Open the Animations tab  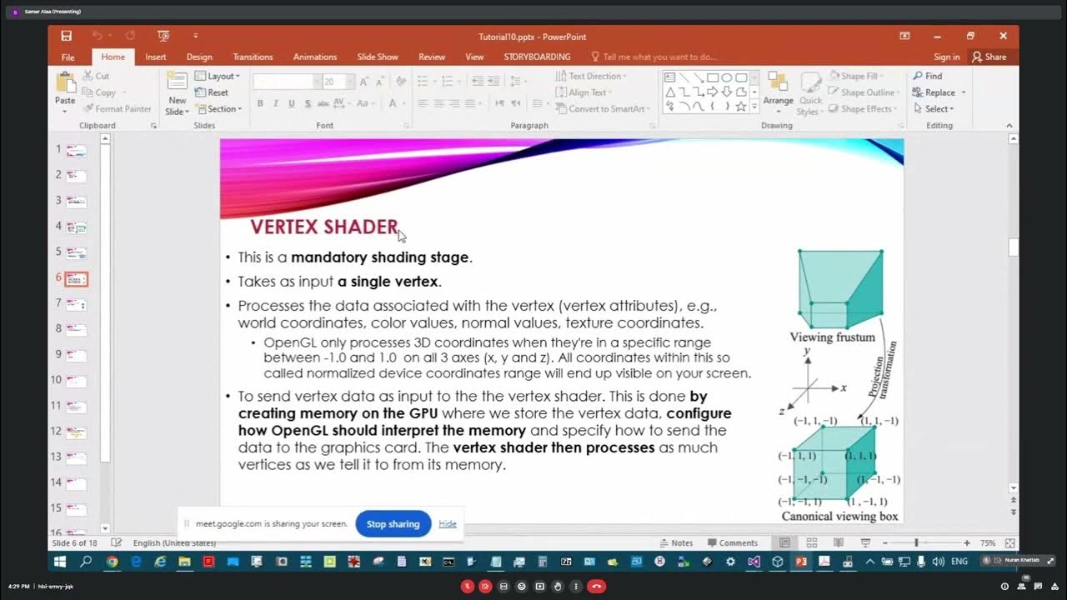(x=315, y=57)
